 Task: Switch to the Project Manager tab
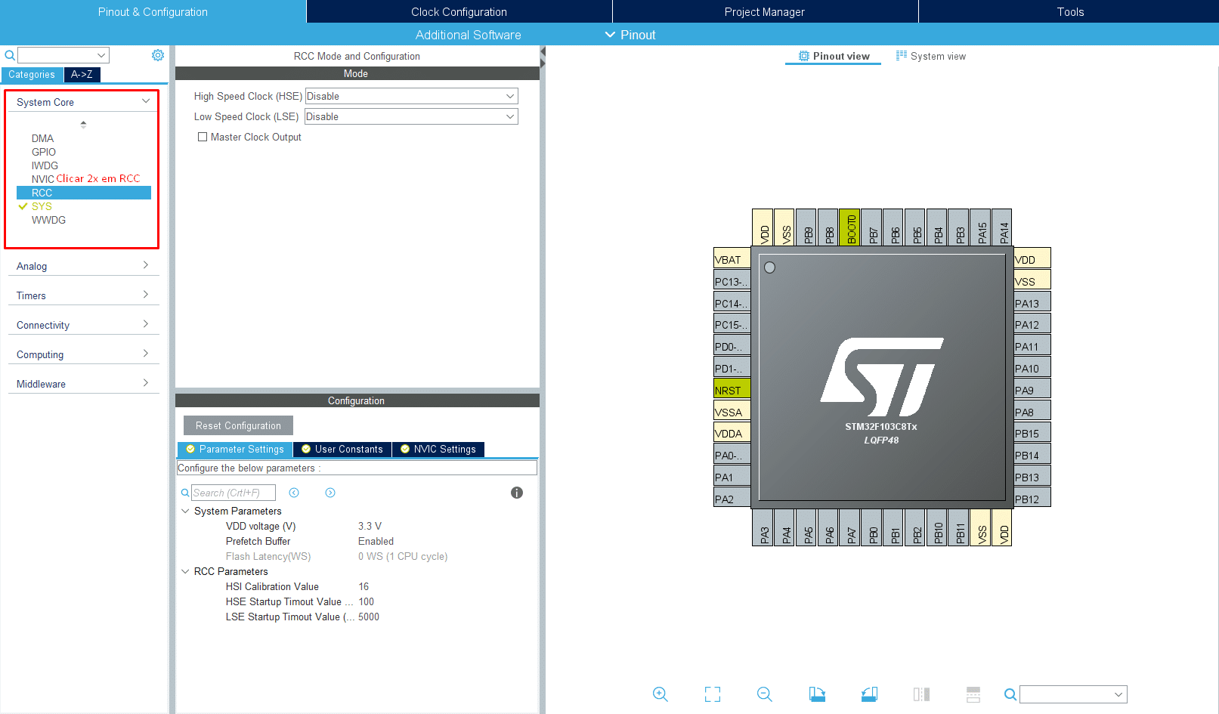(x=765, y=11)
